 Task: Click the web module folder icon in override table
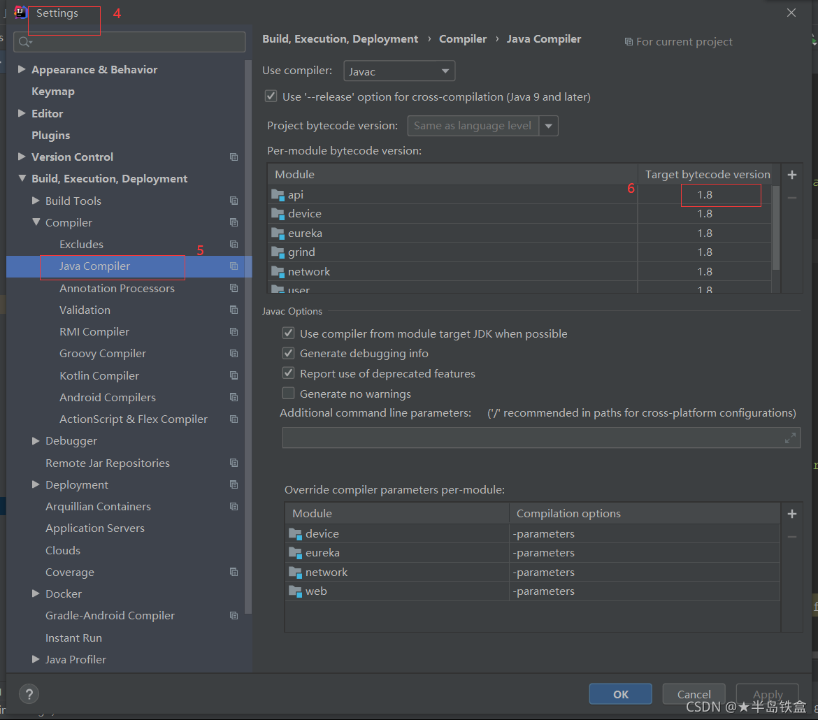[295, 591]
